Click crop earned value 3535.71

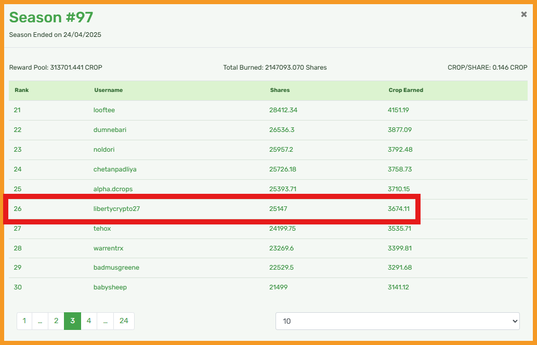pos(399,229)
